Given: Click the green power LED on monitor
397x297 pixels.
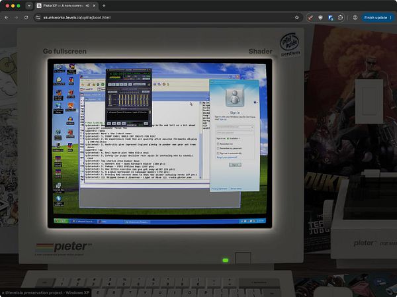Looking at the screenshot, I should 225,260.
